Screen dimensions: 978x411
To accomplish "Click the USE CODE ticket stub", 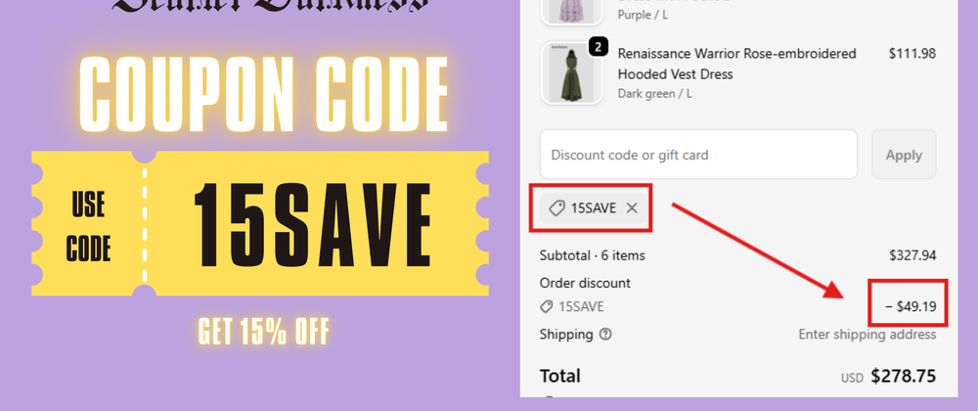I will (89, 226).
